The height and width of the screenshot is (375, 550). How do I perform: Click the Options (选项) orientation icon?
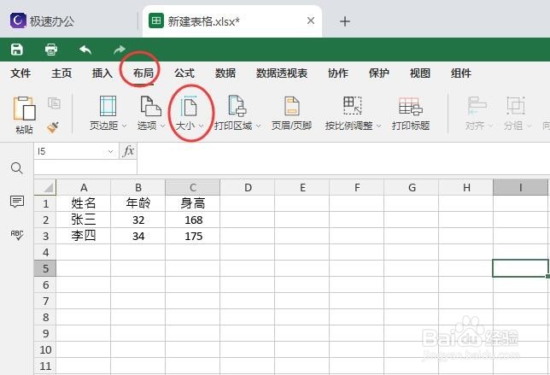151,106
